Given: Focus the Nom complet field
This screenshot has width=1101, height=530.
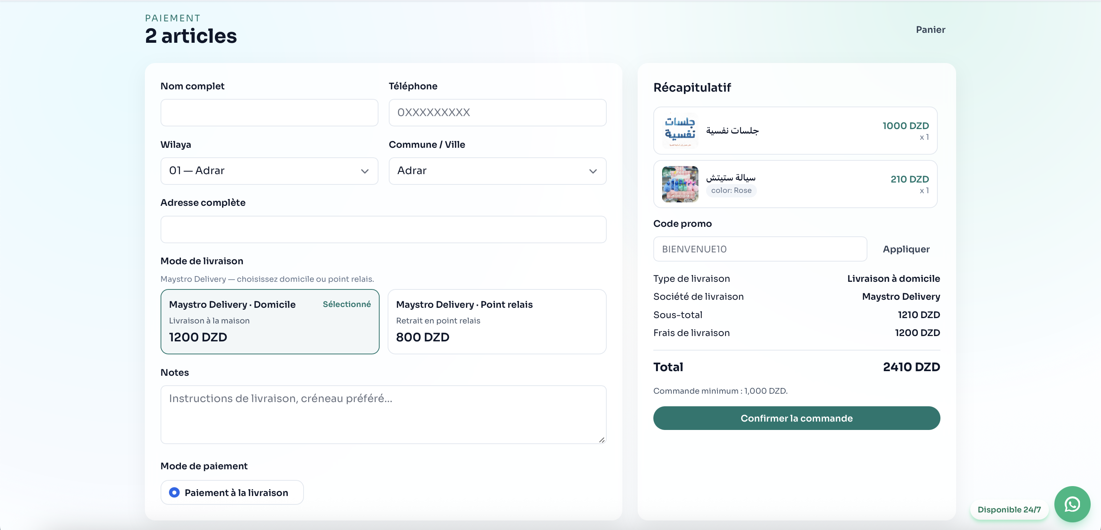Looking at the screenshot, I should 269,112.
